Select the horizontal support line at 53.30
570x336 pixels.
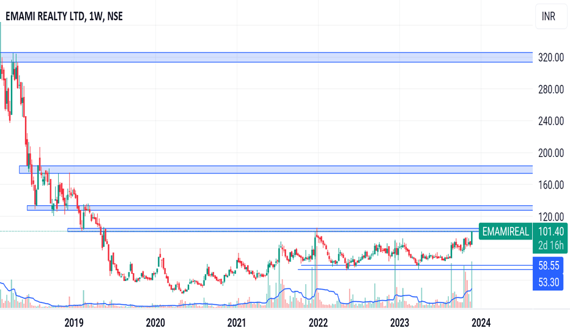point(415,269)
